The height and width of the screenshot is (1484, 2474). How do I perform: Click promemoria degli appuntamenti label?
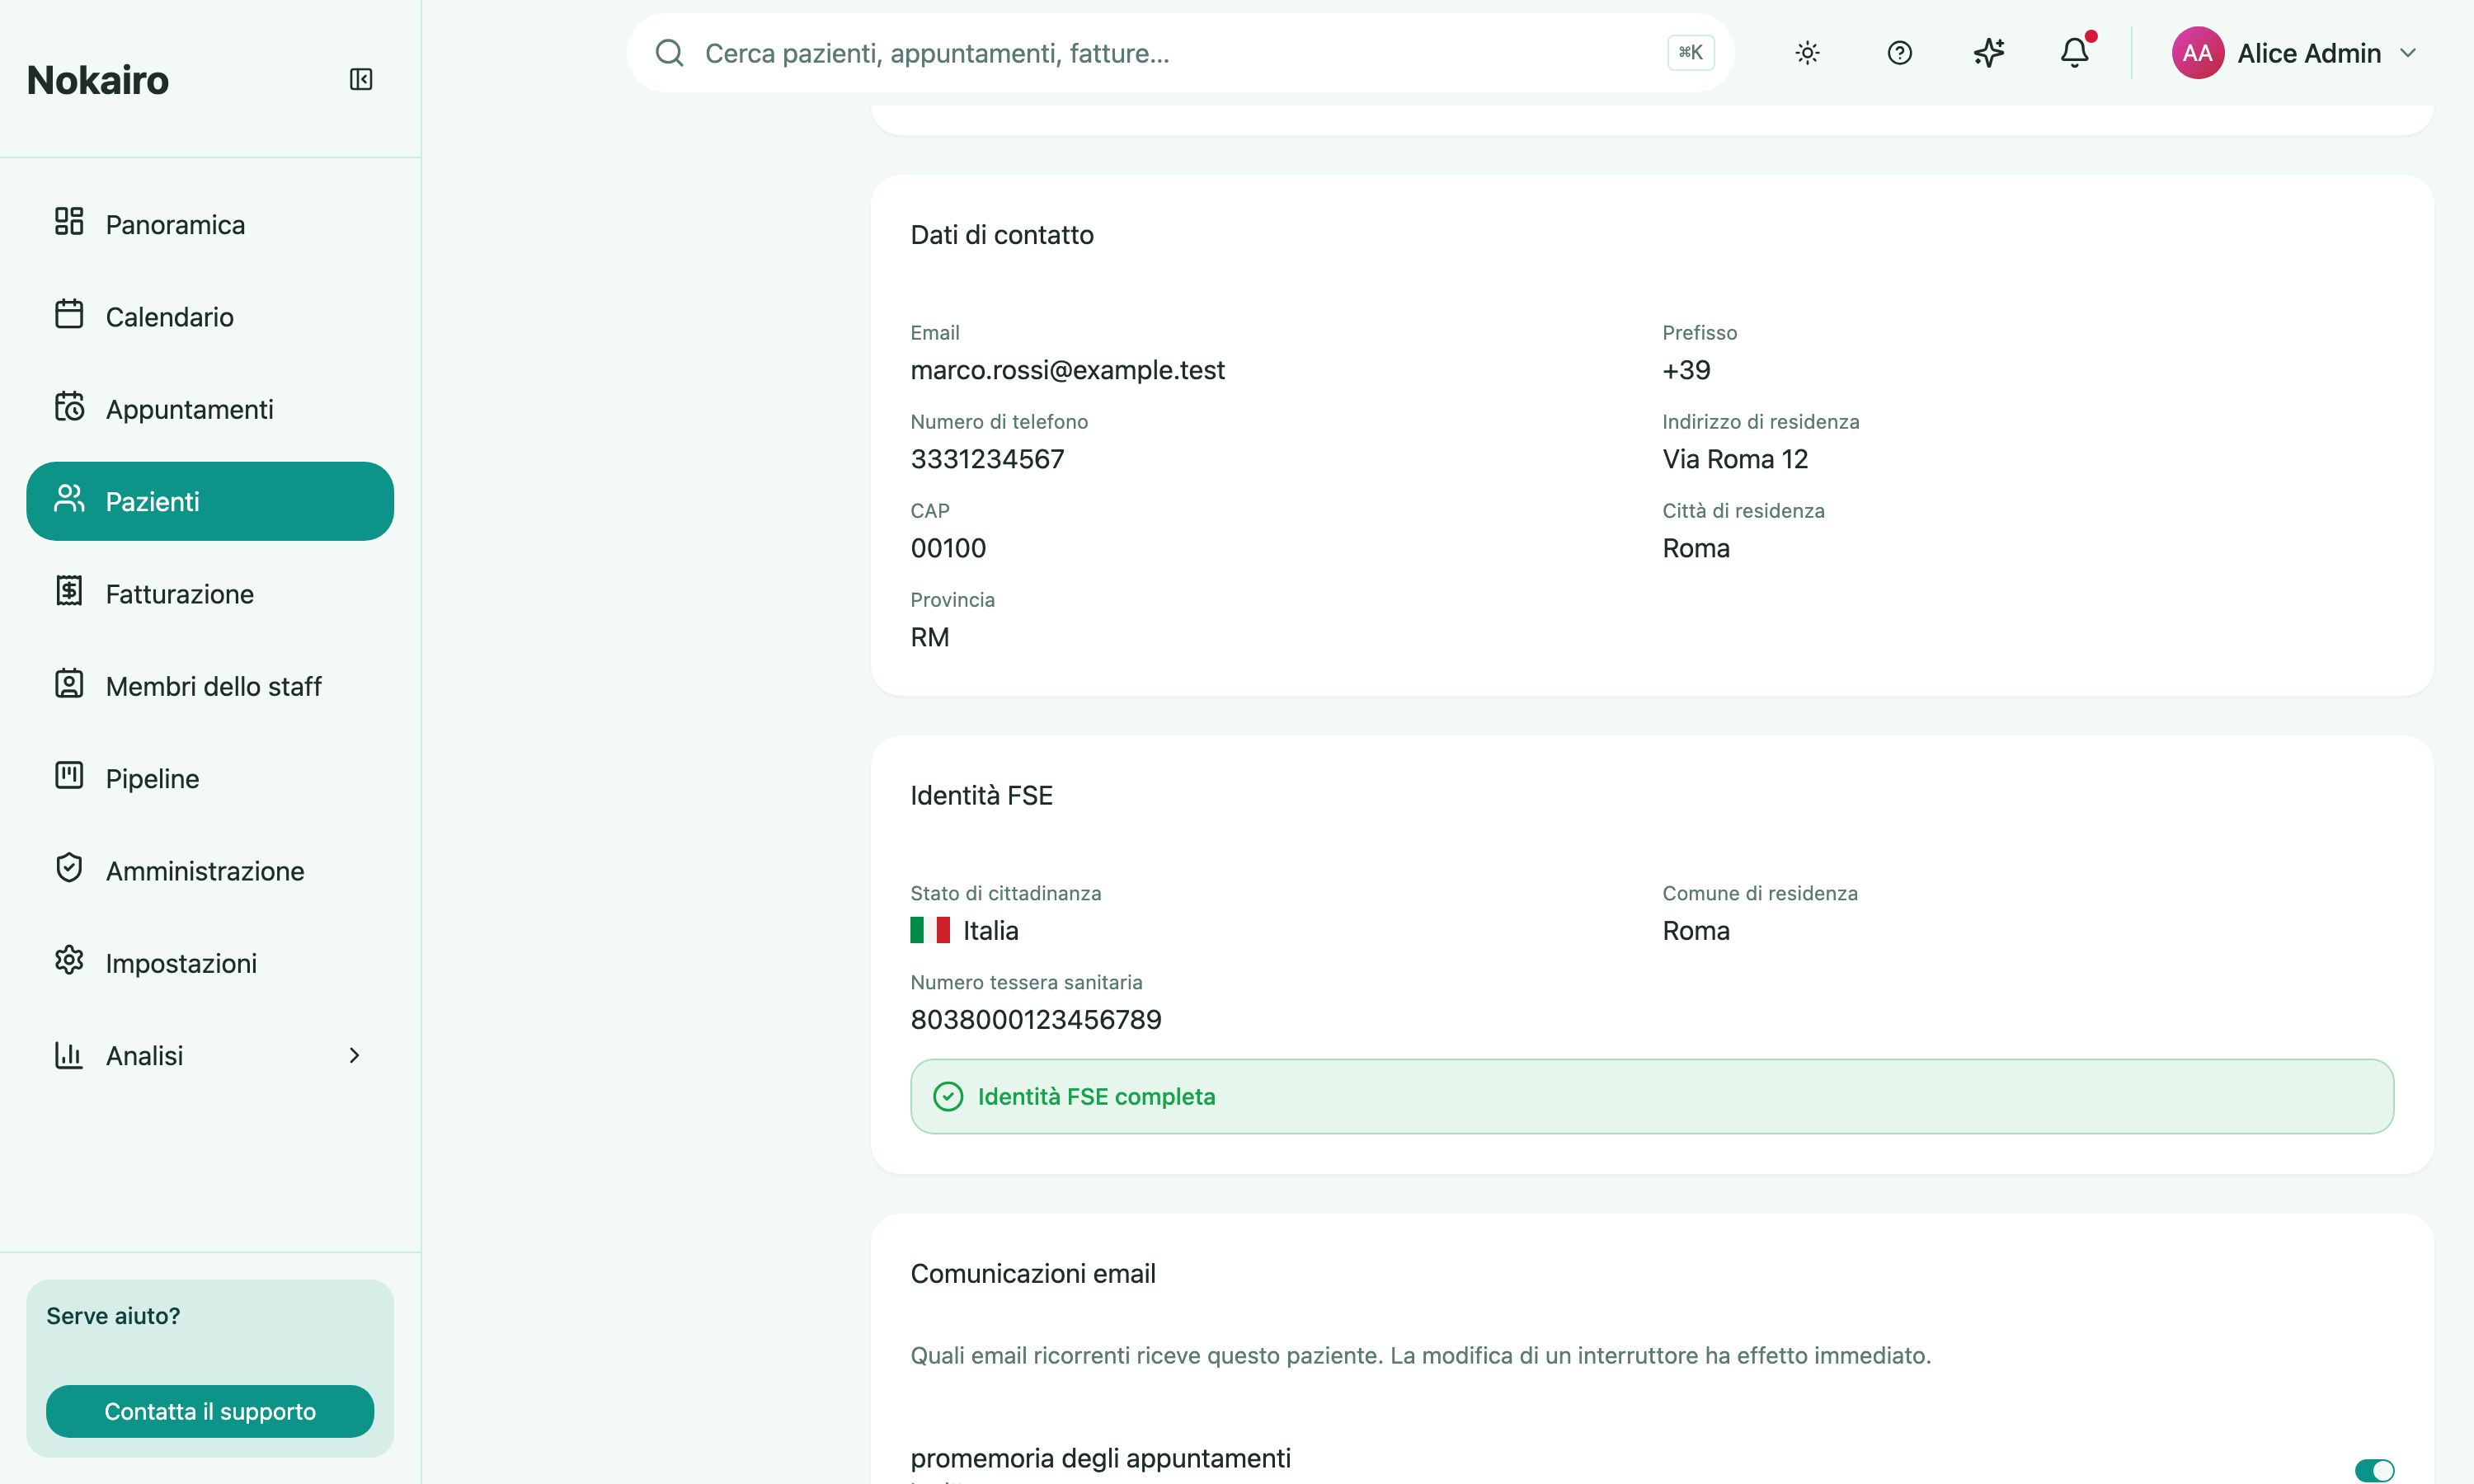point(1100,1458)
